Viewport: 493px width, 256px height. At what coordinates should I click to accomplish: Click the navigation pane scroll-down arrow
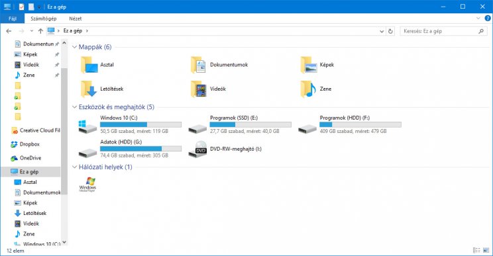point(64,242)
